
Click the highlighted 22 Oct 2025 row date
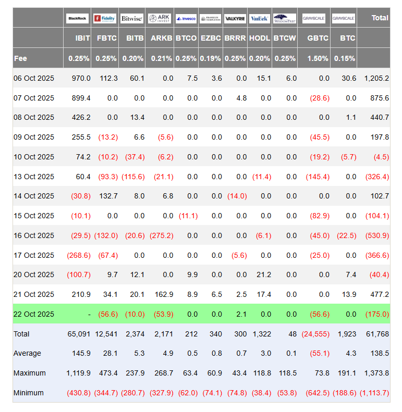click(34, 314)
